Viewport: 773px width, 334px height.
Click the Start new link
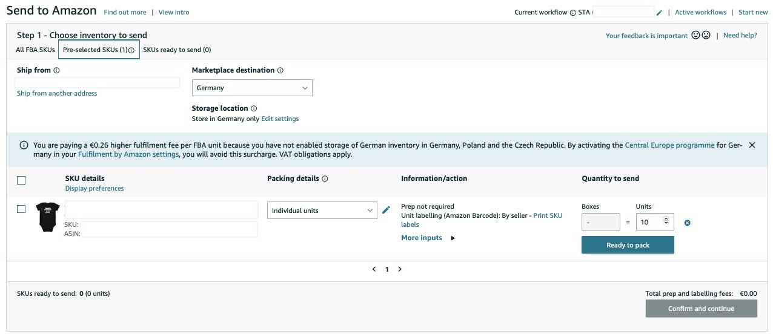[x=753, y=12]
